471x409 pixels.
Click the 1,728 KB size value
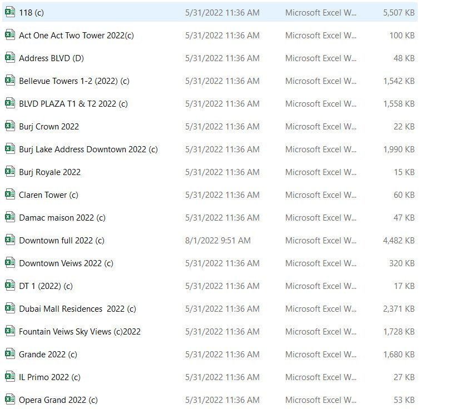[x=399, y=332]
